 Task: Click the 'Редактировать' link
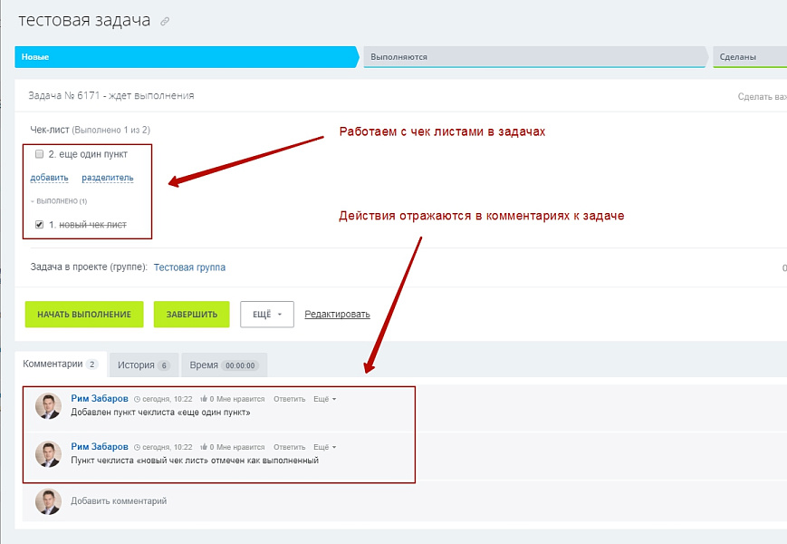tap(337, 315)
